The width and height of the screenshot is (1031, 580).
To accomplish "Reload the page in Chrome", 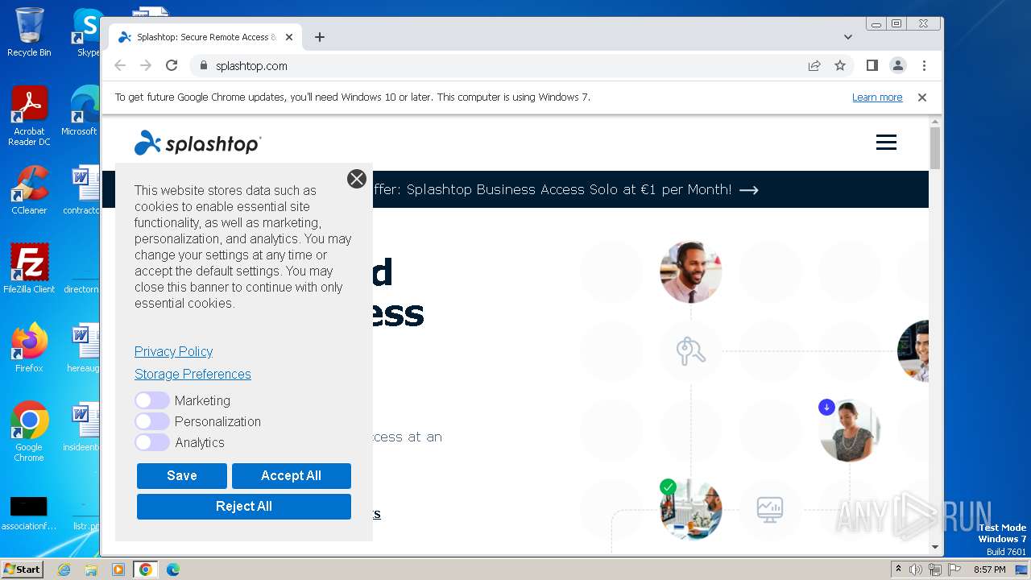I will (172, 66).
